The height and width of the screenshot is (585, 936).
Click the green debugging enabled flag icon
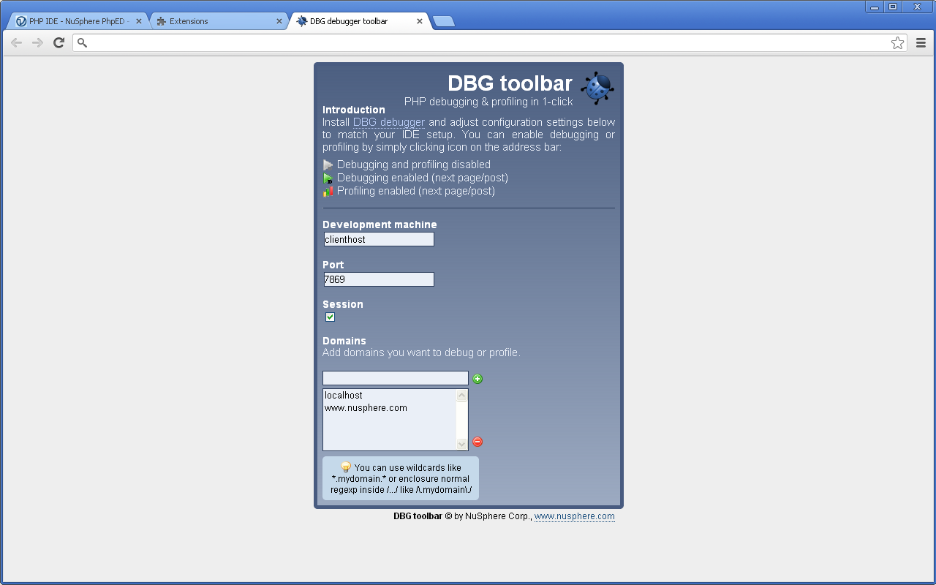pyautogui.click(x=328, y=178)
